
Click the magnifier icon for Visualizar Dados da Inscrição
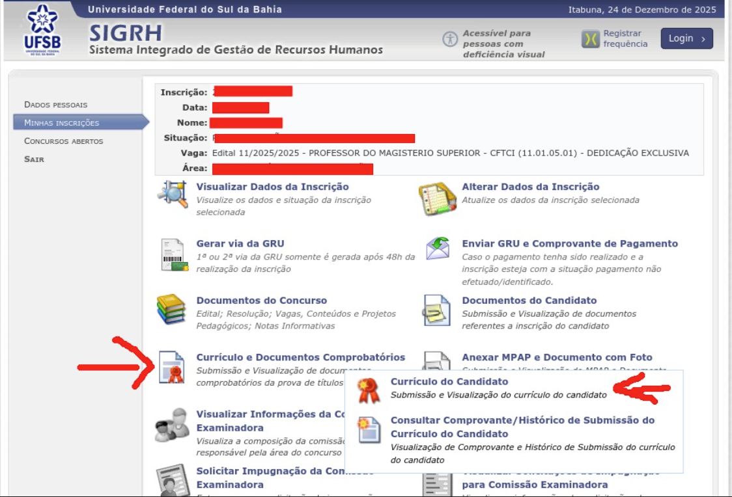coord(172,196)
